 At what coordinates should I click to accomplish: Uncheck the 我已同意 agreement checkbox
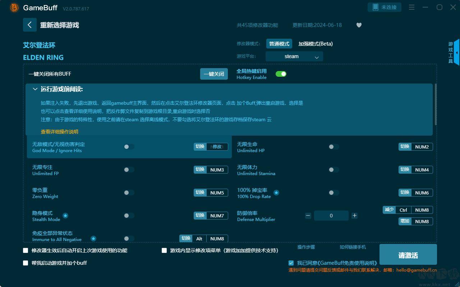pos(291,263)
